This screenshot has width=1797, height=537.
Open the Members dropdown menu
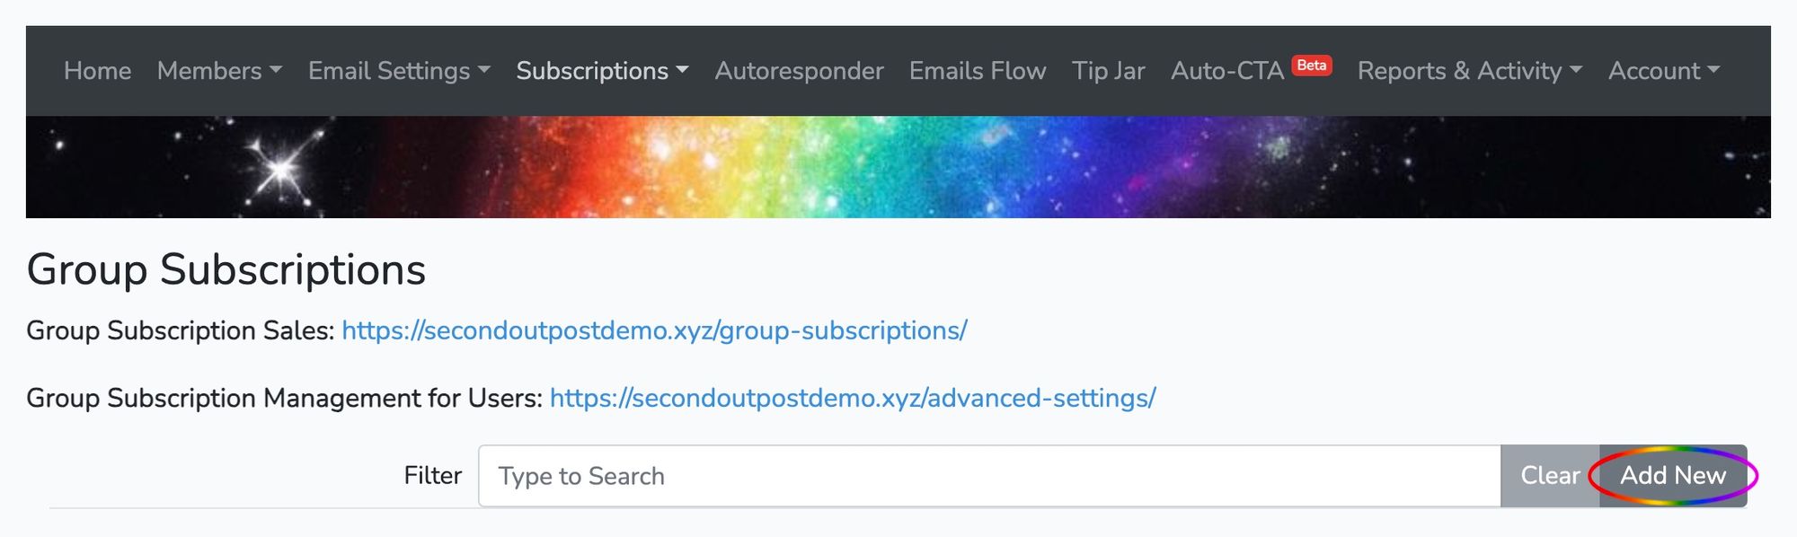tap(219, 71)
